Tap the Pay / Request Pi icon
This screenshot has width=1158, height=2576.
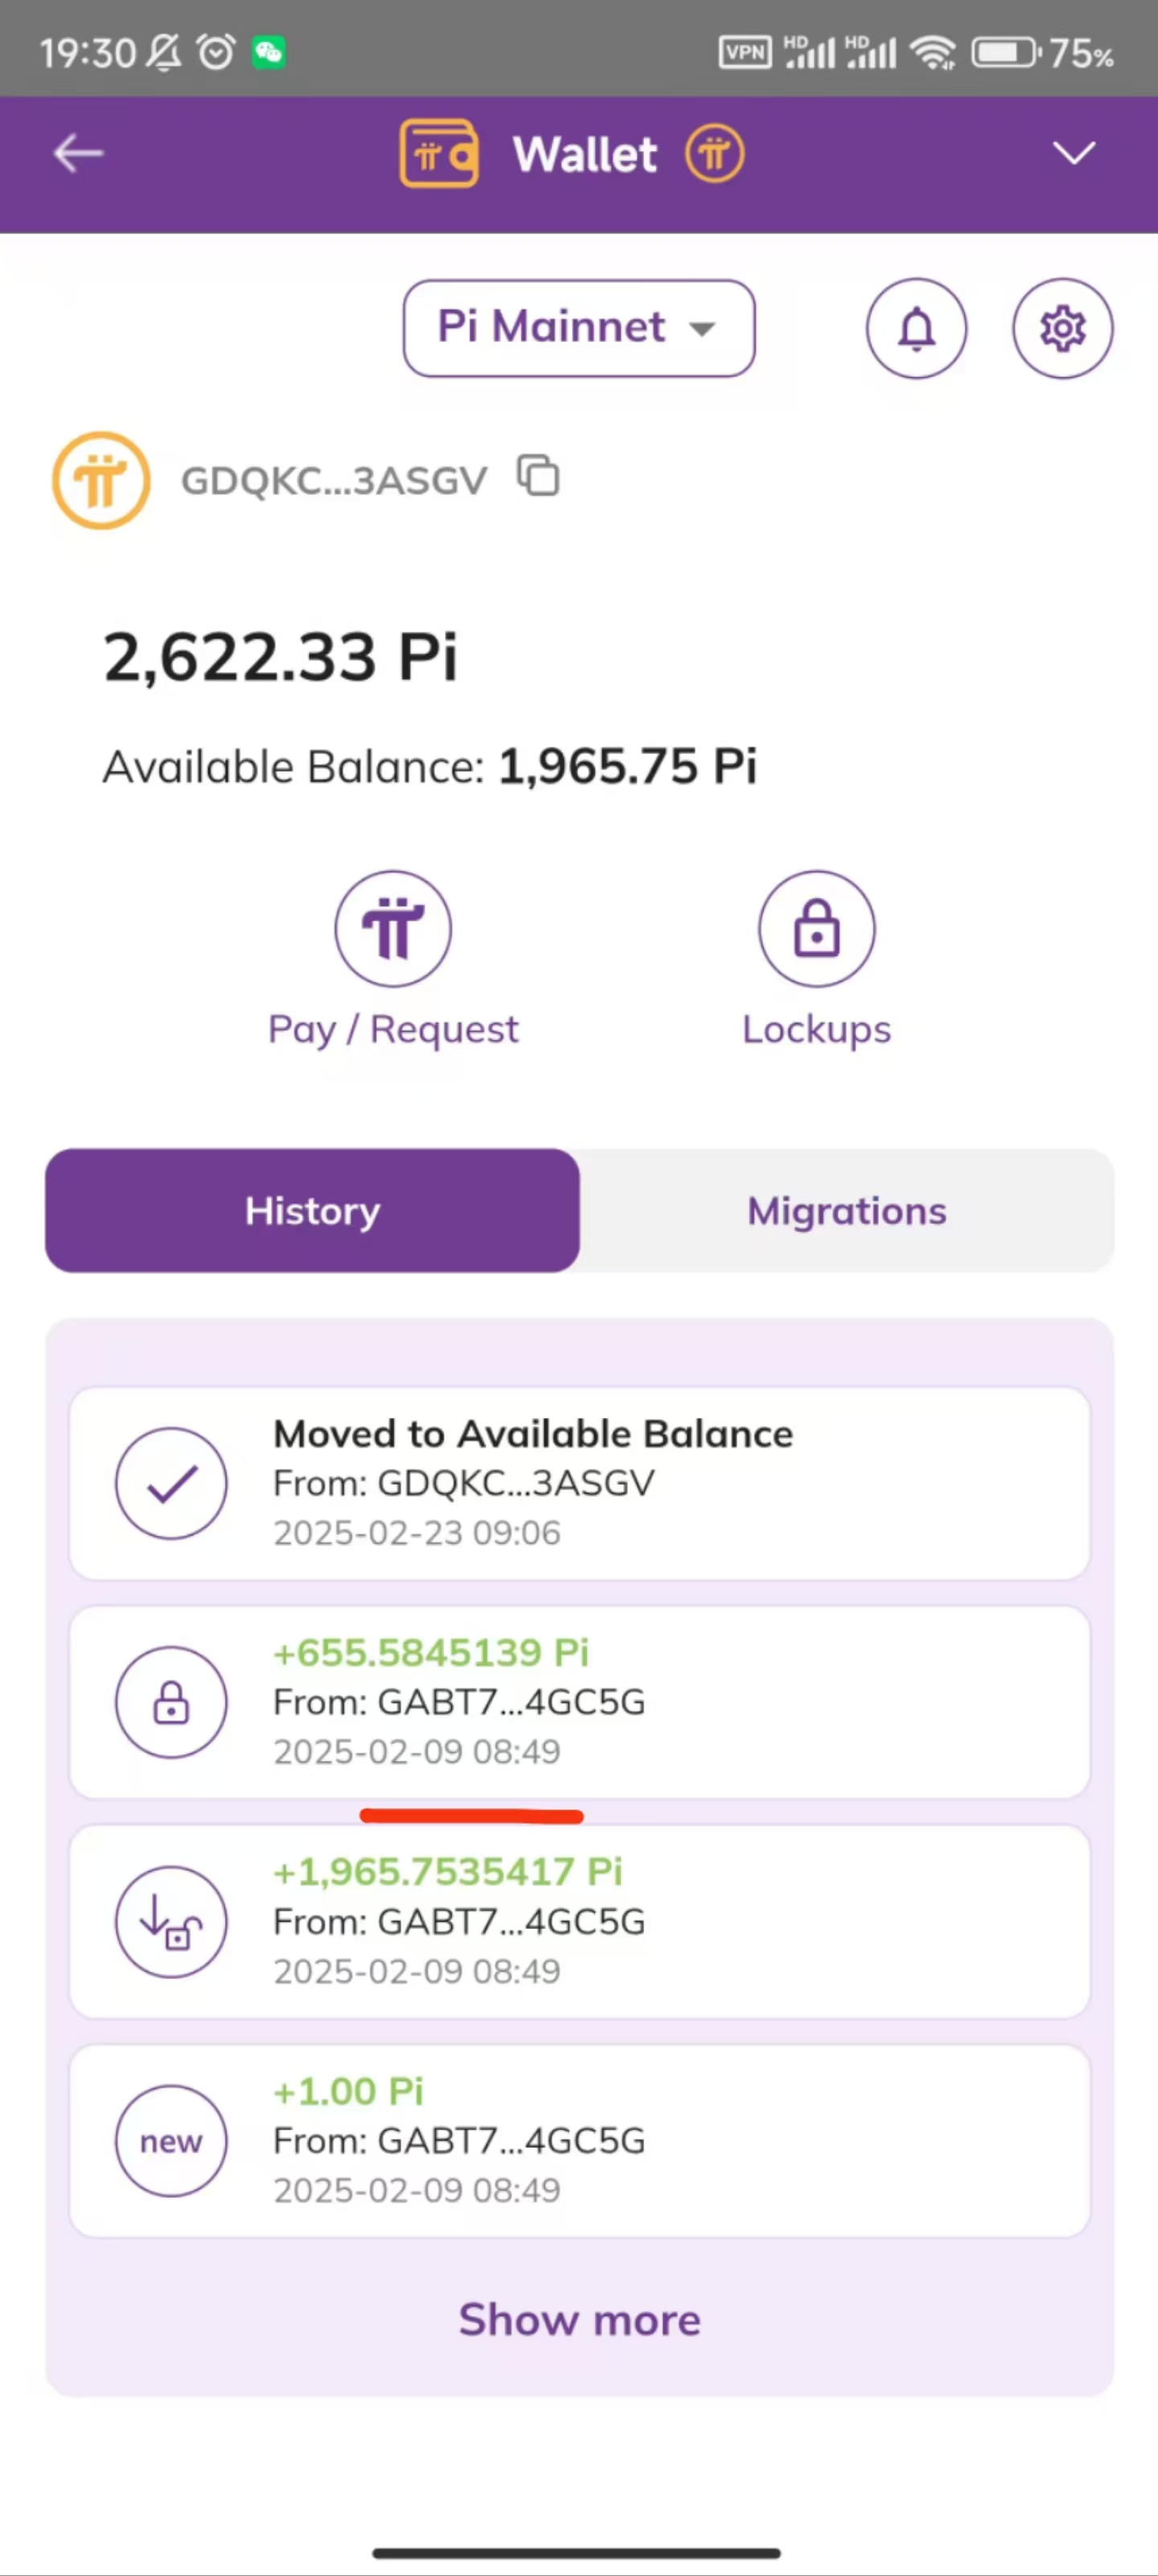[392, 928]
